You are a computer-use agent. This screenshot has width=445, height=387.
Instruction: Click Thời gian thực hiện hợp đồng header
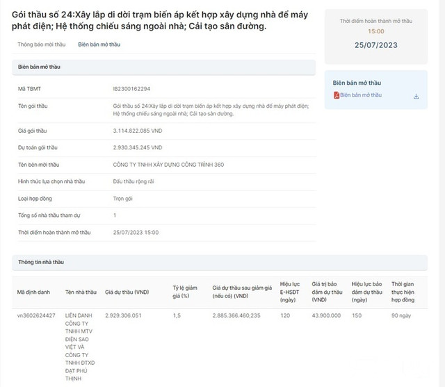click(406, 293)
